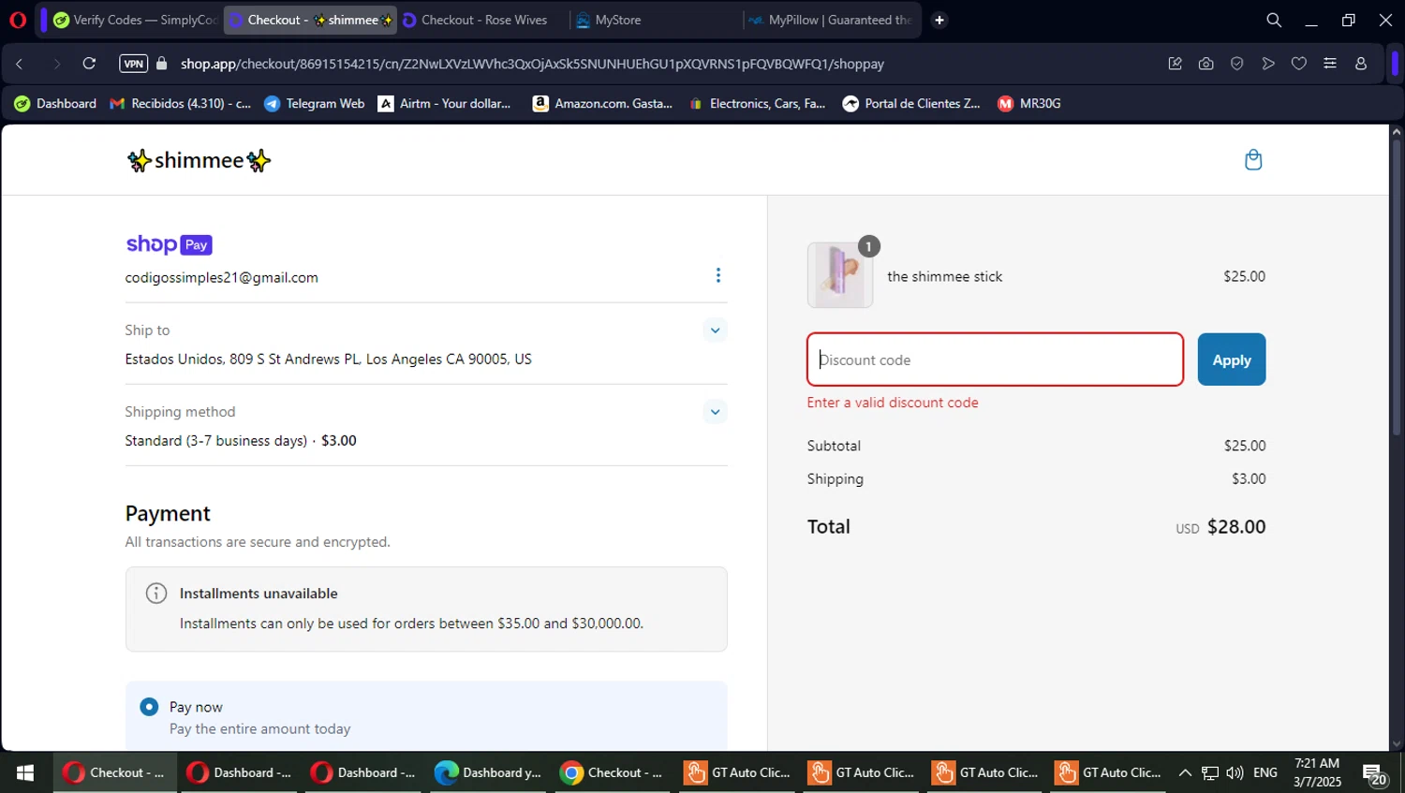Click the Shop Pay logo
1405x793 pixels.
(x=170, y=244)
